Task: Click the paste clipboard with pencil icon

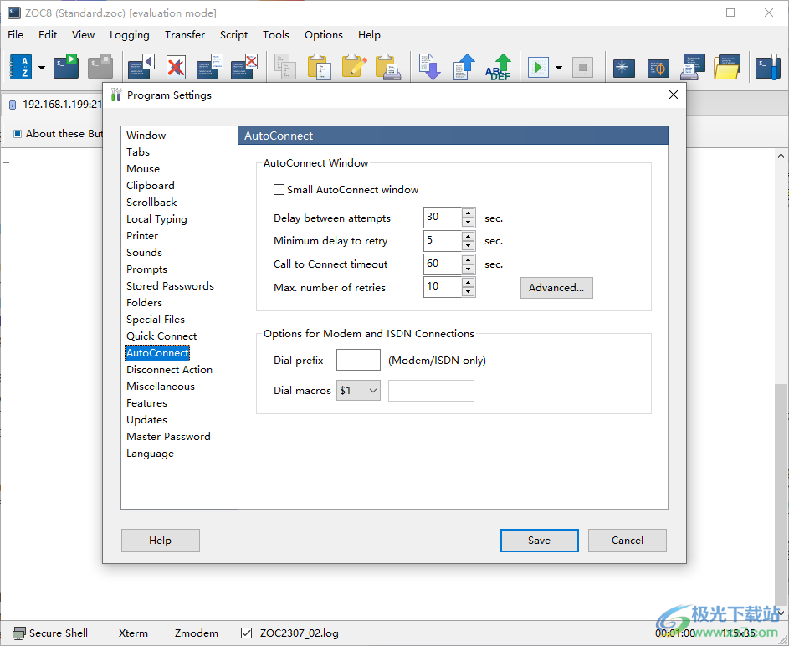Action: coord(354,67)
